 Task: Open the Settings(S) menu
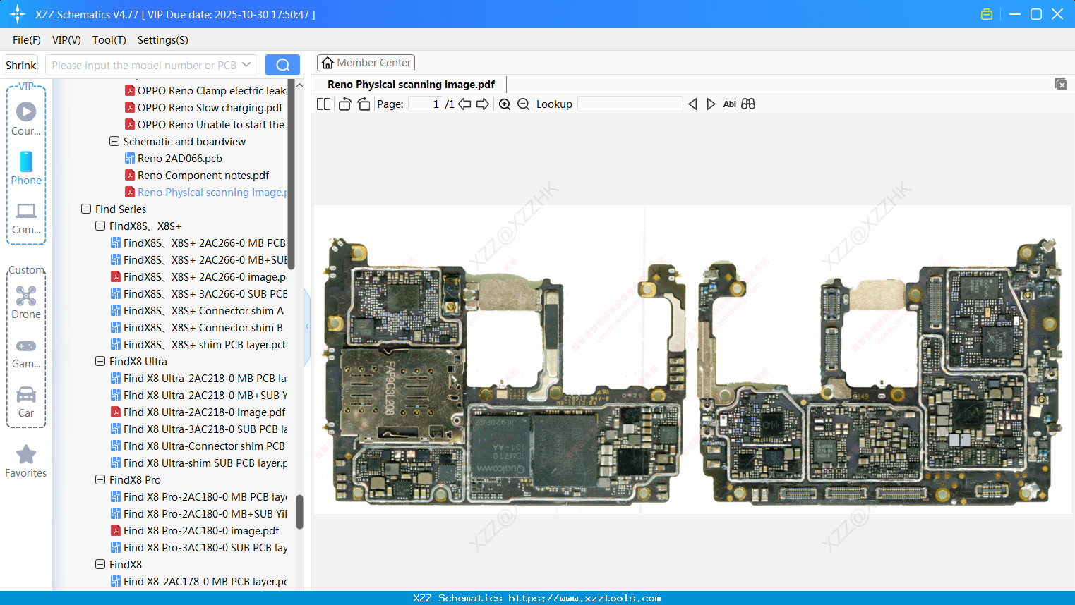[x=163, y=40]
